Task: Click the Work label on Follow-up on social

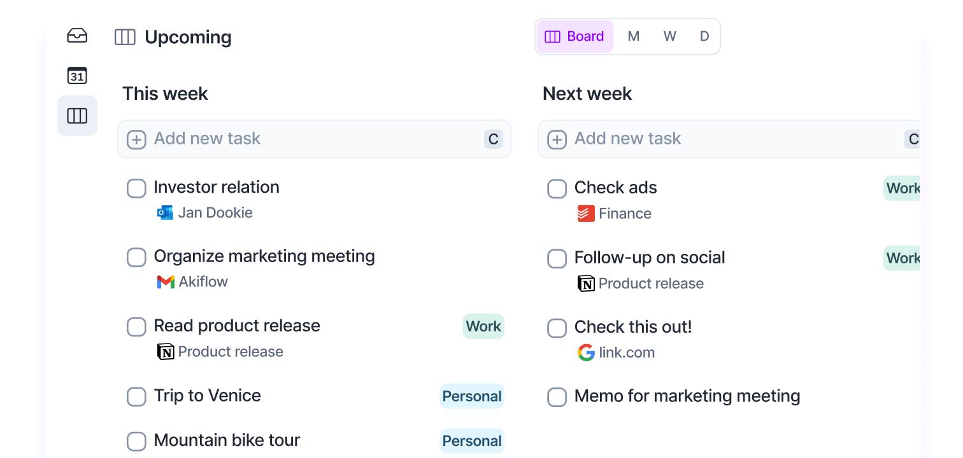Action: [902, 258]
